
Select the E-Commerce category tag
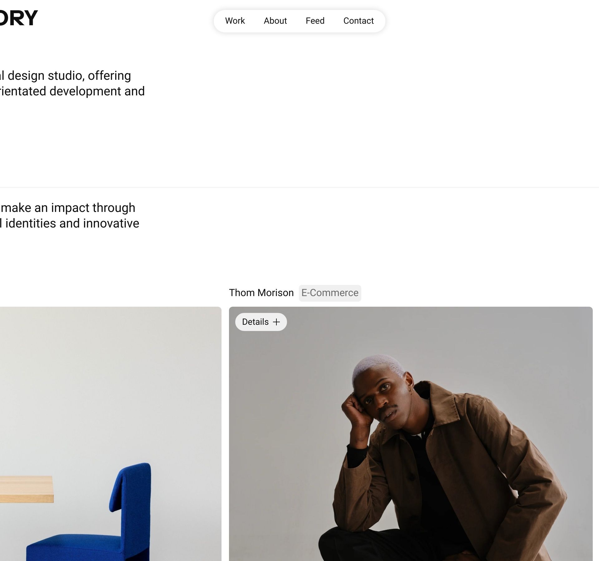click(330, 293)
